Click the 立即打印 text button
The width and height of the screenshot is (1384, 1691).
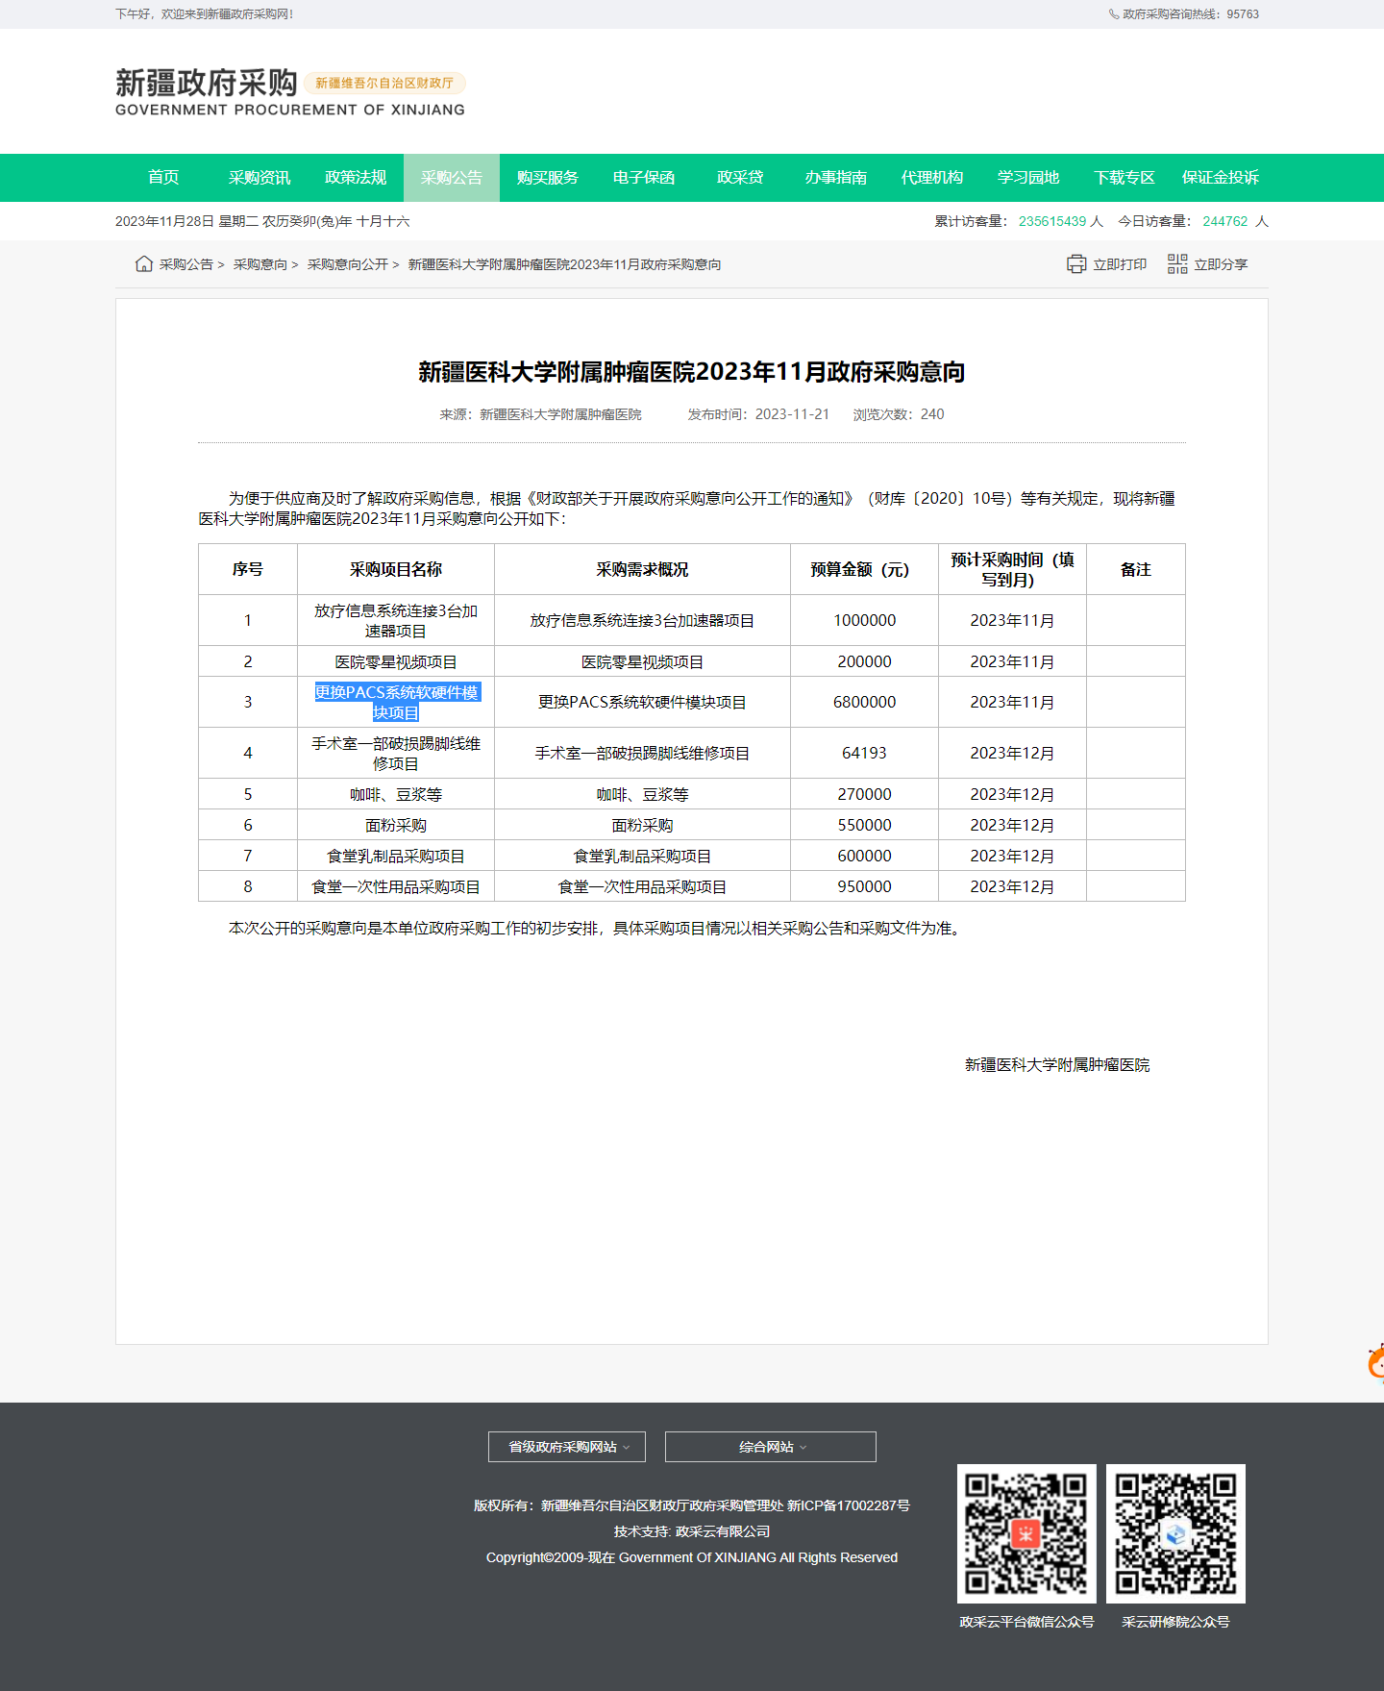point(1120,264)
